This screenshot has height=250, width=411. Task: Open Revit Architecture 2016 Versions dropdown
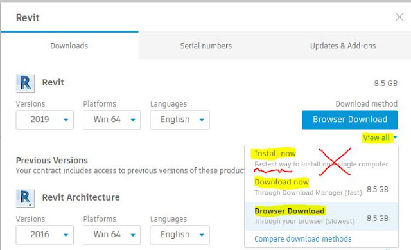[44, 235]
